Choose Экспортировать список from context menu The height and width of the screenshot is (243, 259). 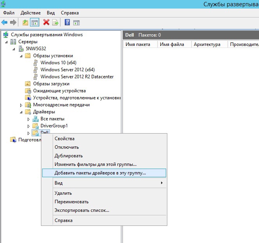(x=104, y=210)
